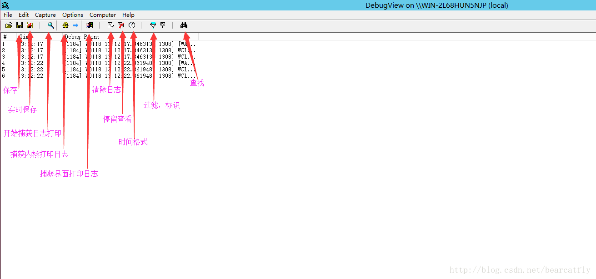The image size is (596, 279).
Task: Click the Clear Display toolbar icon
Action: pos(110,25)
